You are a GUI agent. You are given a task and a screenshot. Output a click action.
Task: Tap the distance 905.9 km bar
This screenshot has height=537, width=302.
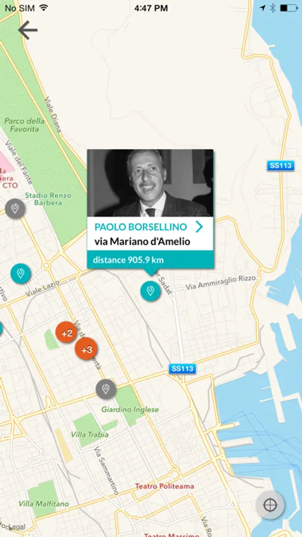150,260
